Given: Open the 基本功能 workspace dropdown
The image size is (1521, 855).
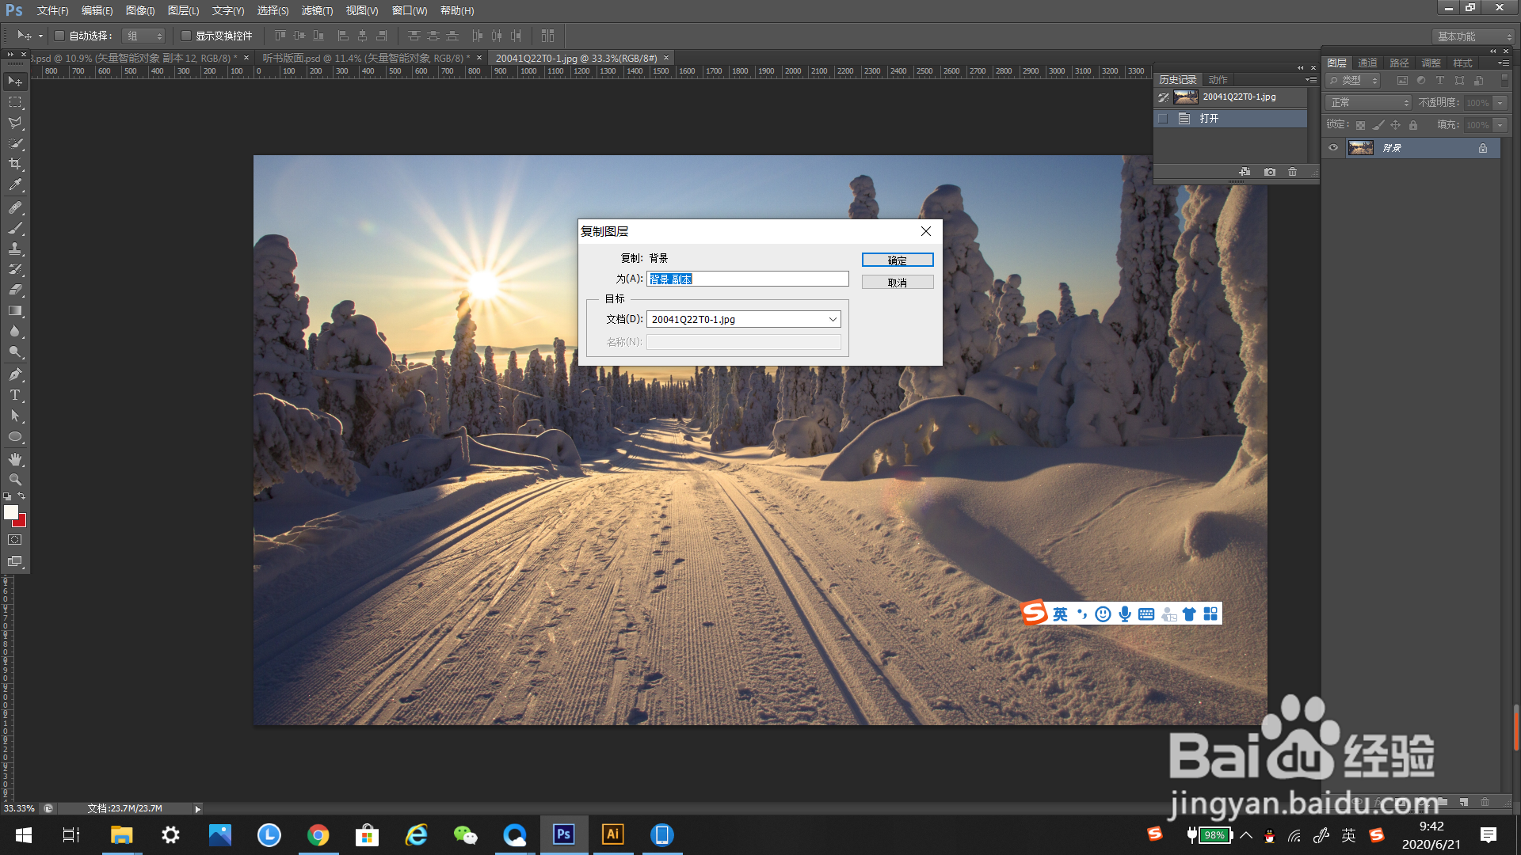Looking at the screenshot, I should pos(1473,36).
